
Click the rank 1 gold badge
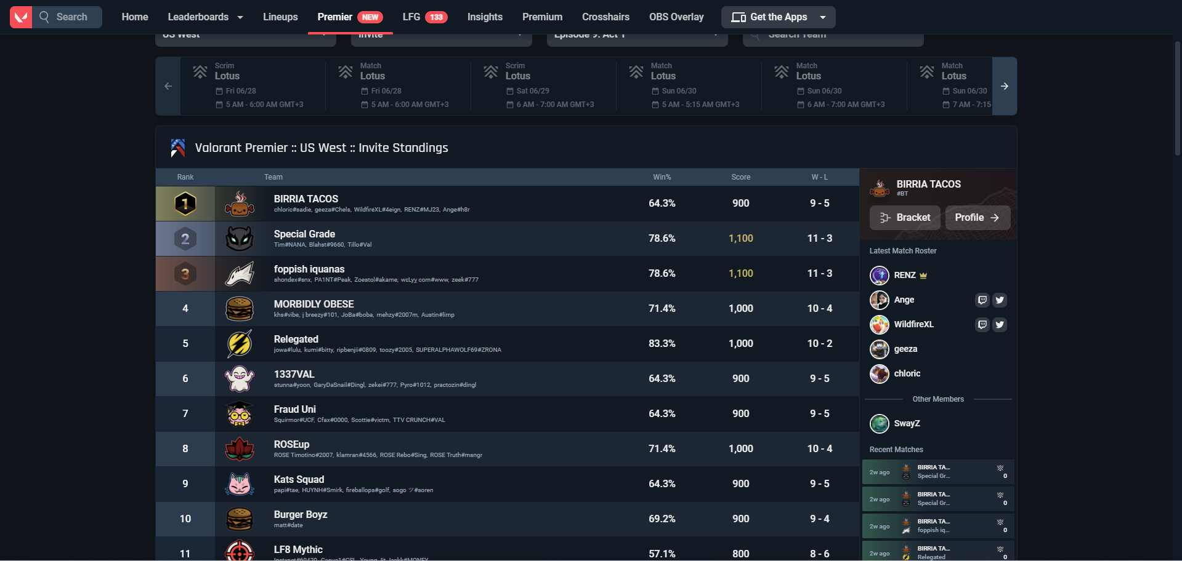[x=185, y=204]
